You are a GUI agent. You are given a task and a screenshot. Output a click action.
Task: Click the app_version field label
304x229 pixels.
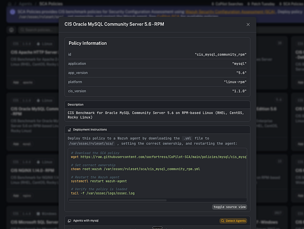[x=78, y=73]
